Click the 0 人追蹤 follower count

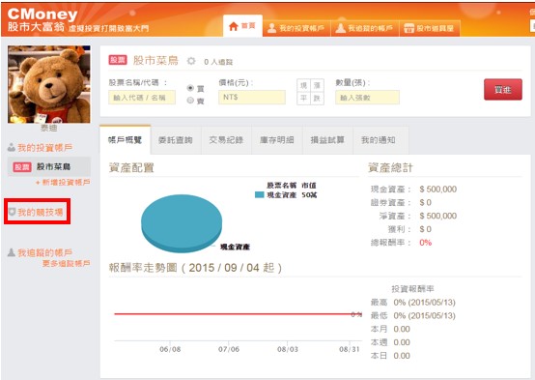(x=218, y=62)
